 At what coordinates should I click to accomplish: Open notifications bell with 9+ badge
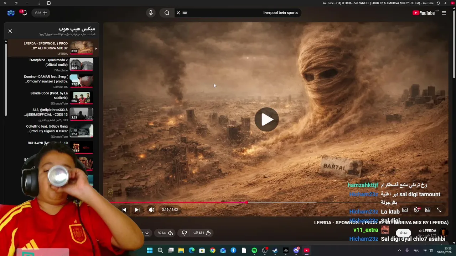[x=24, y=13]
